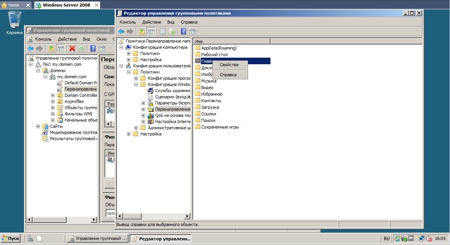Click the red Delete X icon in Group Policy Management
This screenshot has width=450, height=245.
pos(72,48)
